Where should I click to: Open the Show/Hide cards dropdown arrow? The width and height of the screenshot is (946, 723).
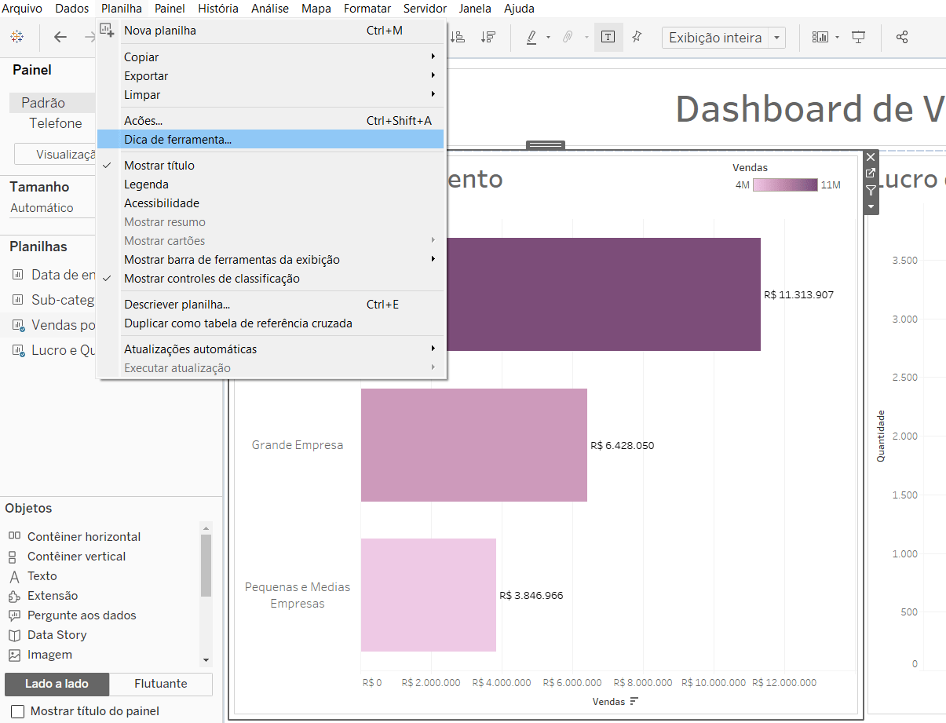pos(838,38)
